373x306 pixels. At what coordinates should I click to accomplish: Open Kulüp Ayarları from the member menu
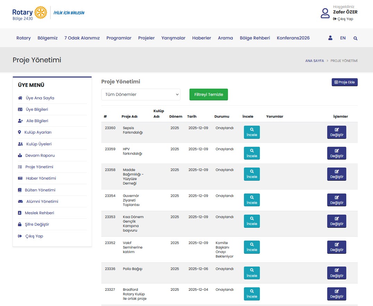click(38, 132)
